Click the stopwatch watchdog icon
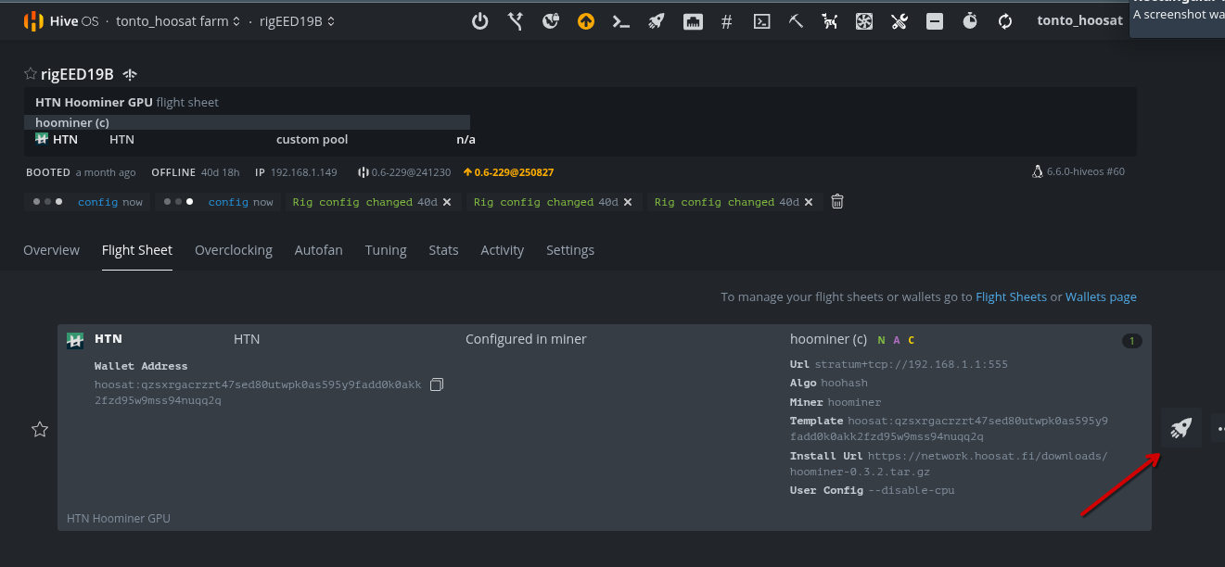Viewport: 1225px width, 567px height. 970,20
